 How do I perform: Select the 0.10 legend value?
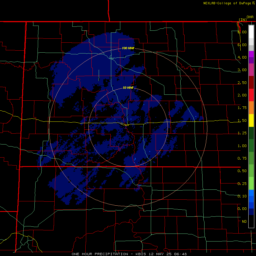pyautogui.click(x=242, y=196)
